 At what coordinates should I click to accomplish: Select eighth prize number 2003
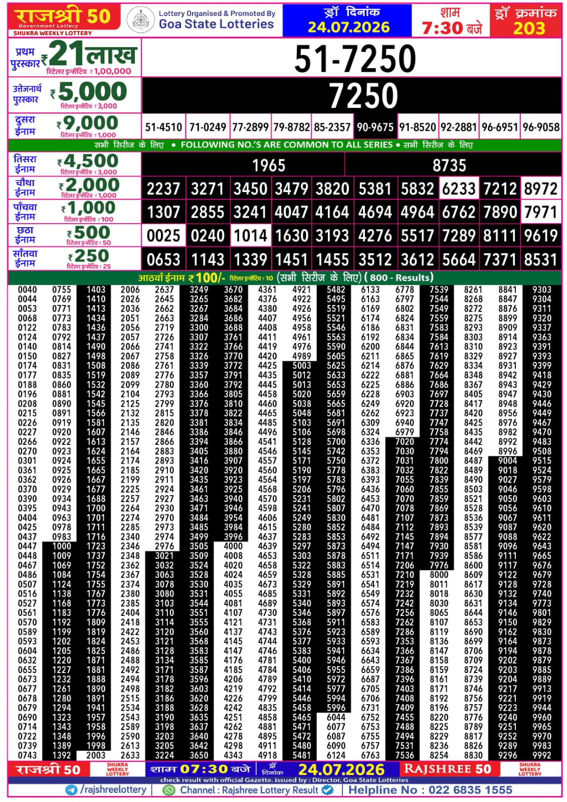96,755
